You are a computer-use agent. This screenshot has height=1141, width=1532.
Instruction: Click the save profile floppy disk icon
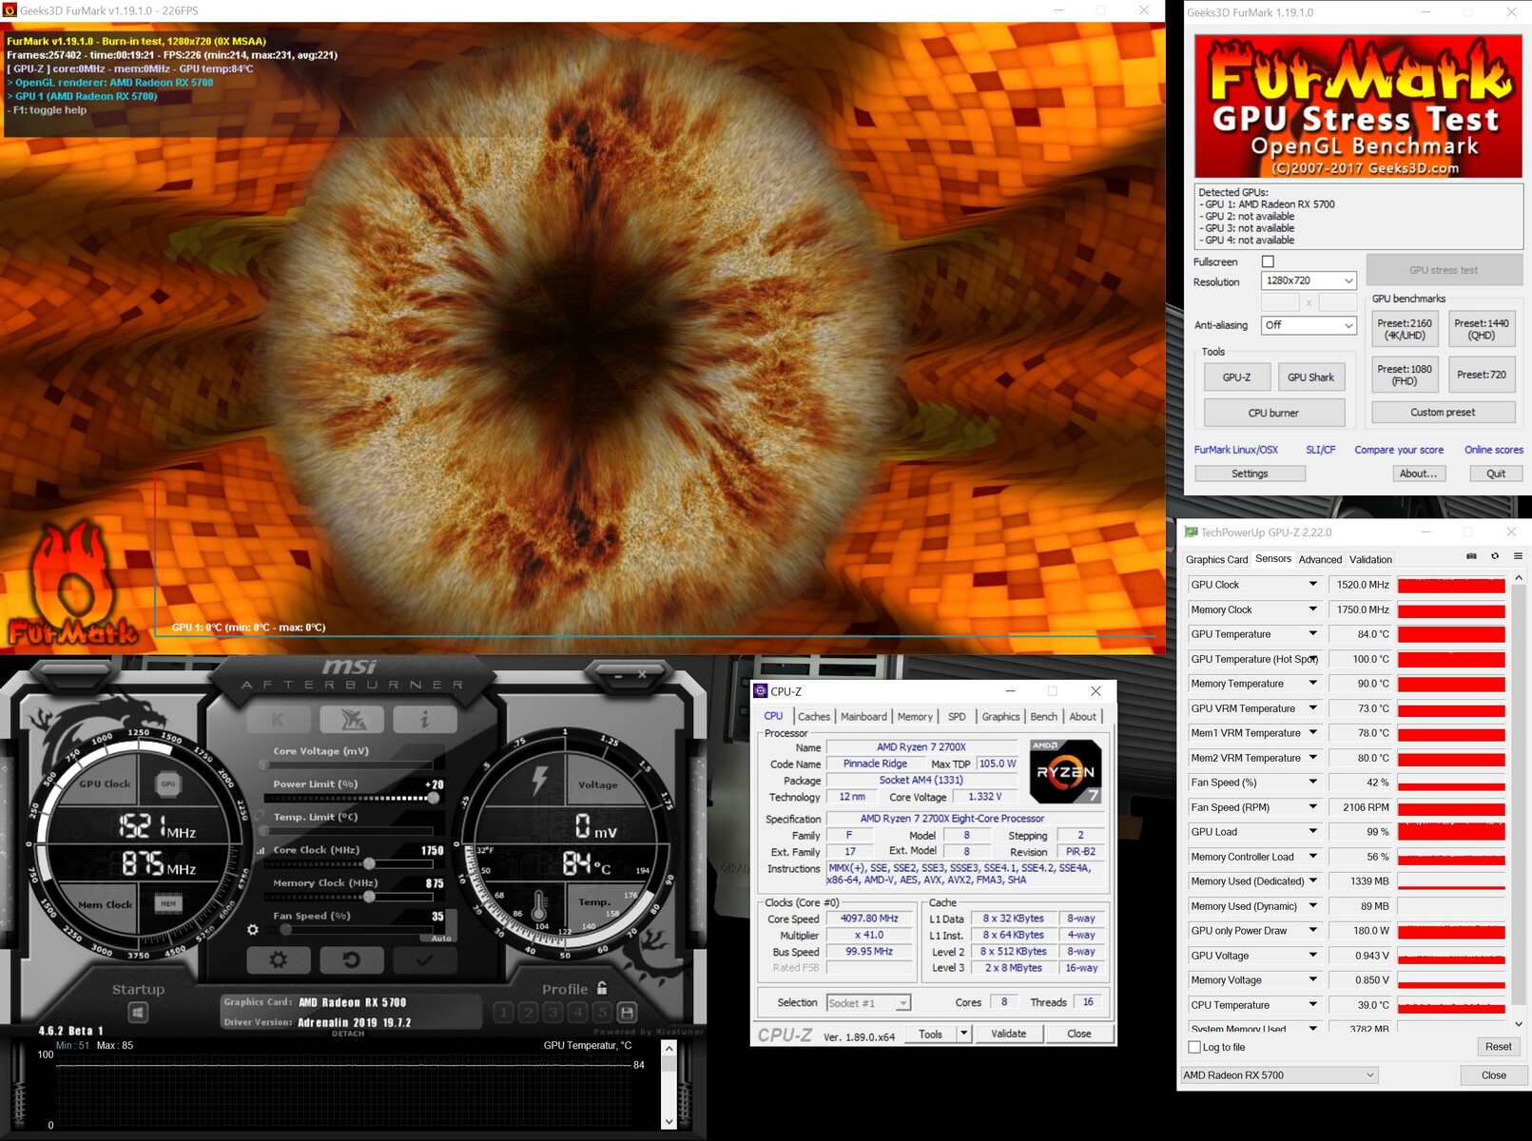tap(627, 1013)
